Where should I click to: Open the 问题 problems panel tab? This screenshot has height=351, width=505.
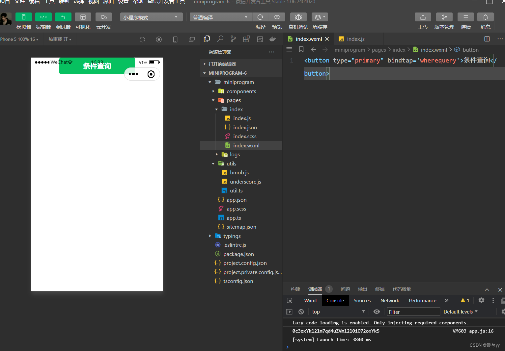coord(345,289)
